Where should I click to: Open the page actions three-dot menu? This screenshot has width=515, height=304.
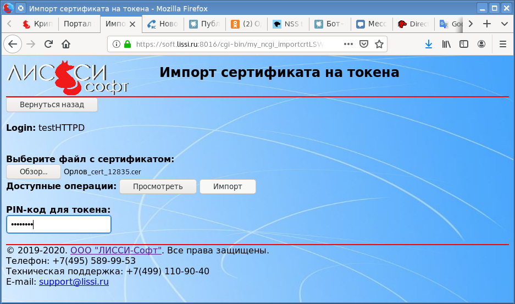click(348, 44)
